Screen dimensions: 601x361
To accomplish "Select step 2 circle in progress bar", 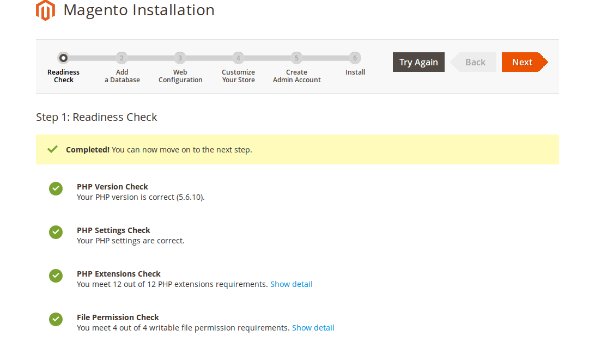I will coord(122,58).
